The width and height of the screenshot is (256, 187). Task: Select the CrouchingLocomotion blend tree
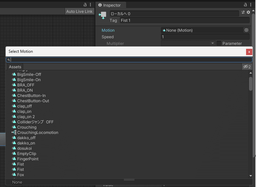38,133
